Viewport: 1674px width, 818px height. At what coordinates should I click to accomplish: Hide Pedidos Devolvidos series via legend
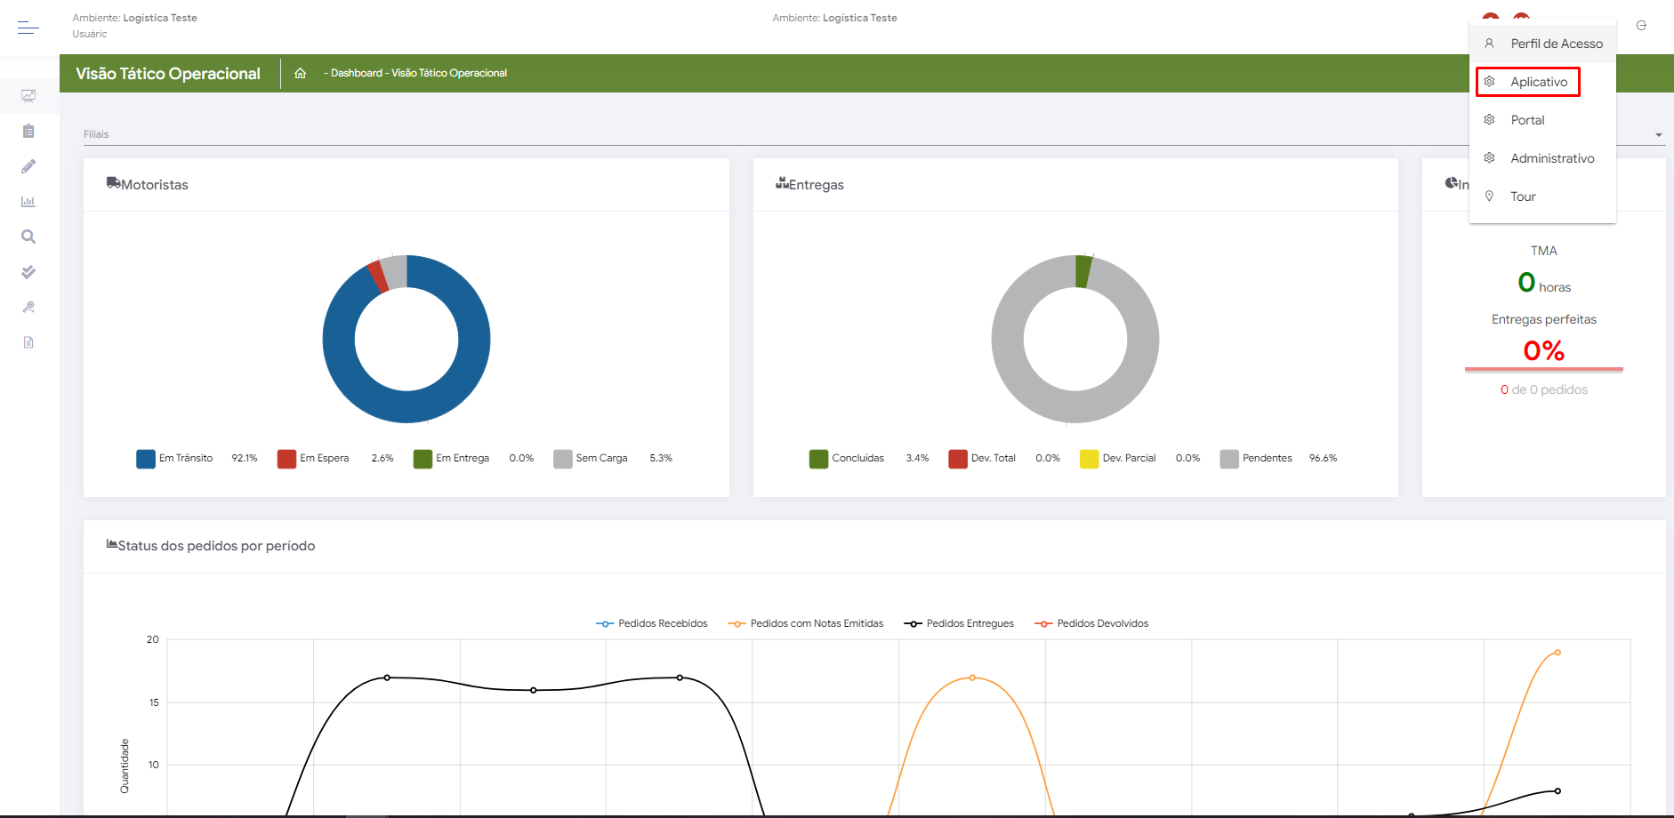tap(1091, 623)
